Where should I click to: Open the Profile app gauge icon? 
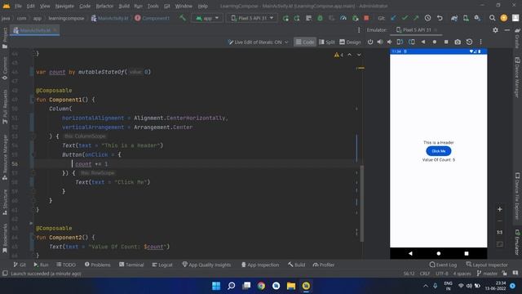pyautogui.click(x=343, y=18)
